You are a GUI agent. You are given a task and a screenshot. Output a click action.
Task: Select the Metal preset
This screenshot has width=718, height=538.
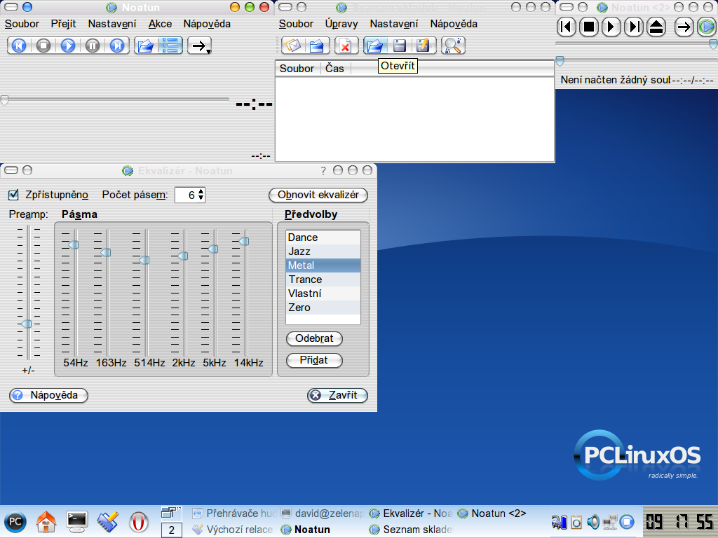tap(323, 265)
